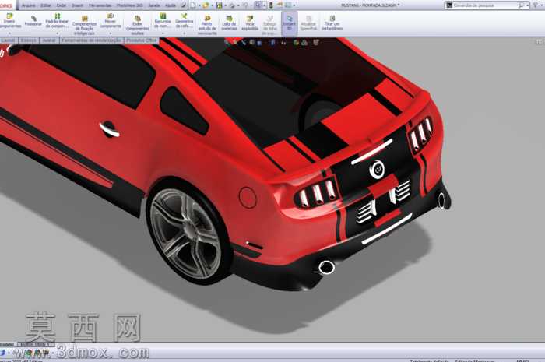The height and width of the screenshot is (362, 545).
Task: Click the Vista explodida tool
Action: tap(250, 23)
